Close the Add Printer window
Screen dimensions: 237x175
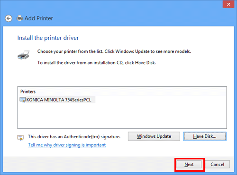228,4
